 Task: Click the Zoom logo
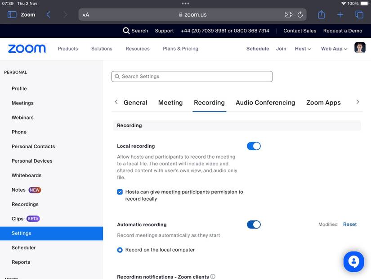pyautogui.click(x=27, y=49)
